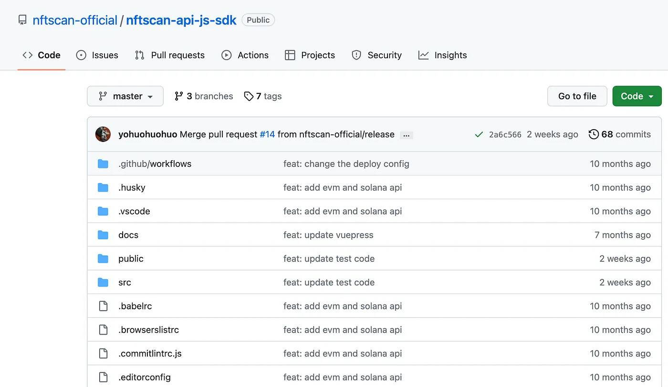Open the .commitlintrc.js file
Viewport: 668px width, 387px height.
pyautogui.click(x=150, y=354)
